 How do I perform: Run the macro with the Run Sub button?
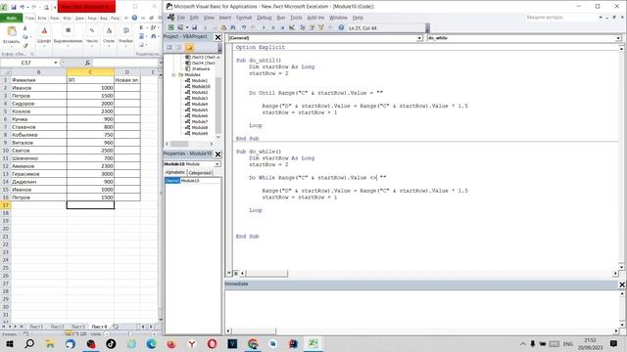pos(264,27)
